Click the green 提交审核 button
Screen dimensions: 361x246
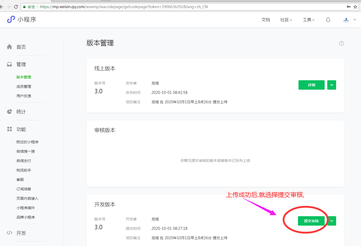point(311,221)
